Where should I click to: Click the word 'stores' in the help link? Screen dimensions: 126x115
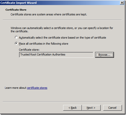tap(43, 88)
